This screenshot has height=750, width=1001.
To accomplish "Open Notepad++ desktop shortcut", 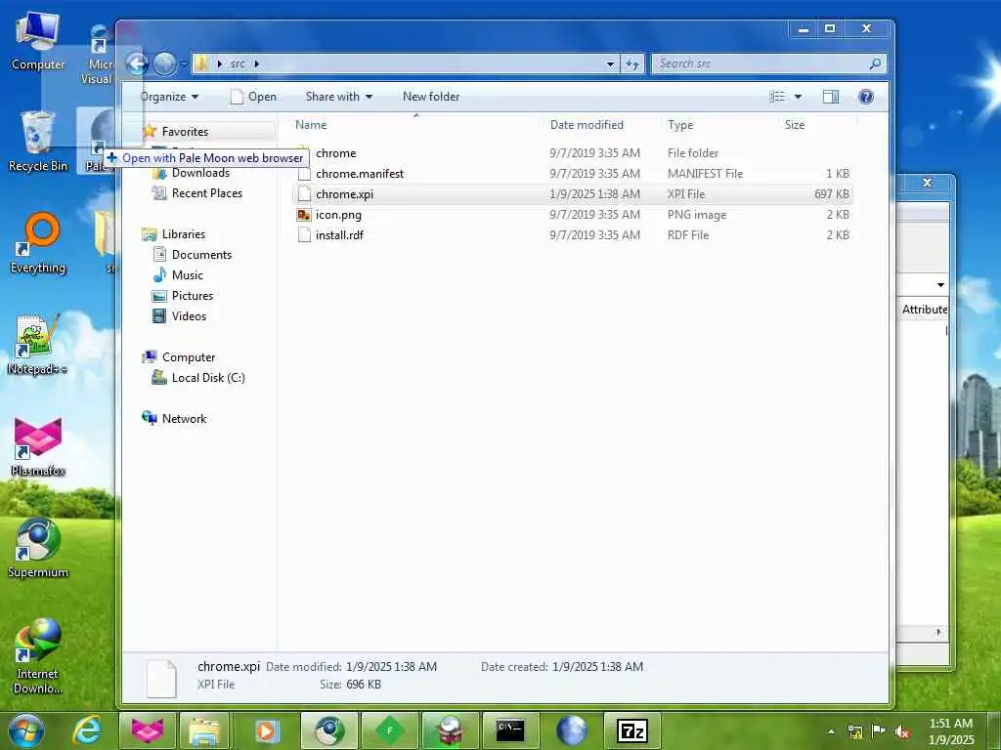I will click(x=38, y=345).
